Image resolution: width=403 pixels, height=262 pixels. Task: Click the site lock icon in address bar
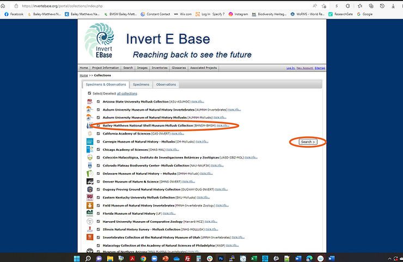pyautogui.click(x=16, y=5)
